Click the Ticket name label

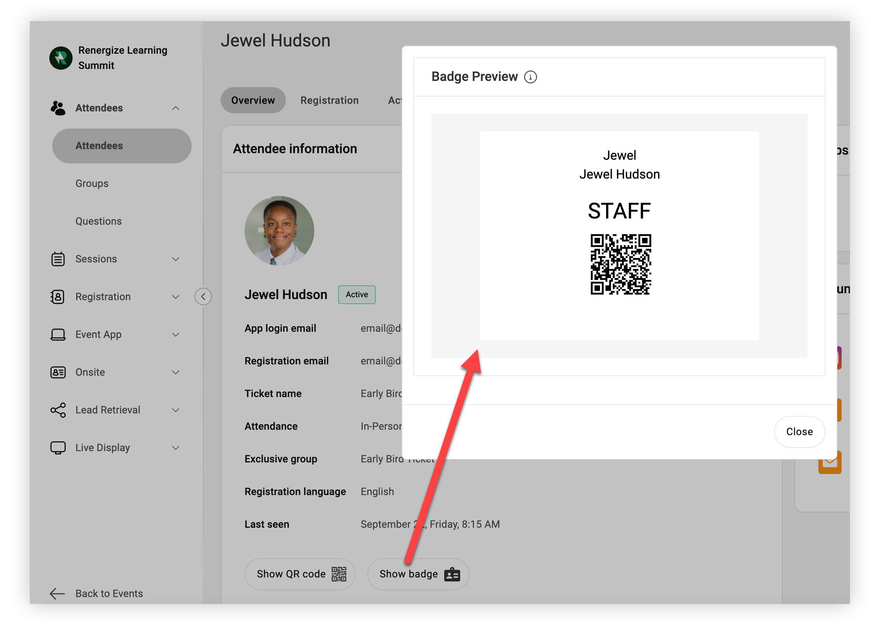[273, 393]
